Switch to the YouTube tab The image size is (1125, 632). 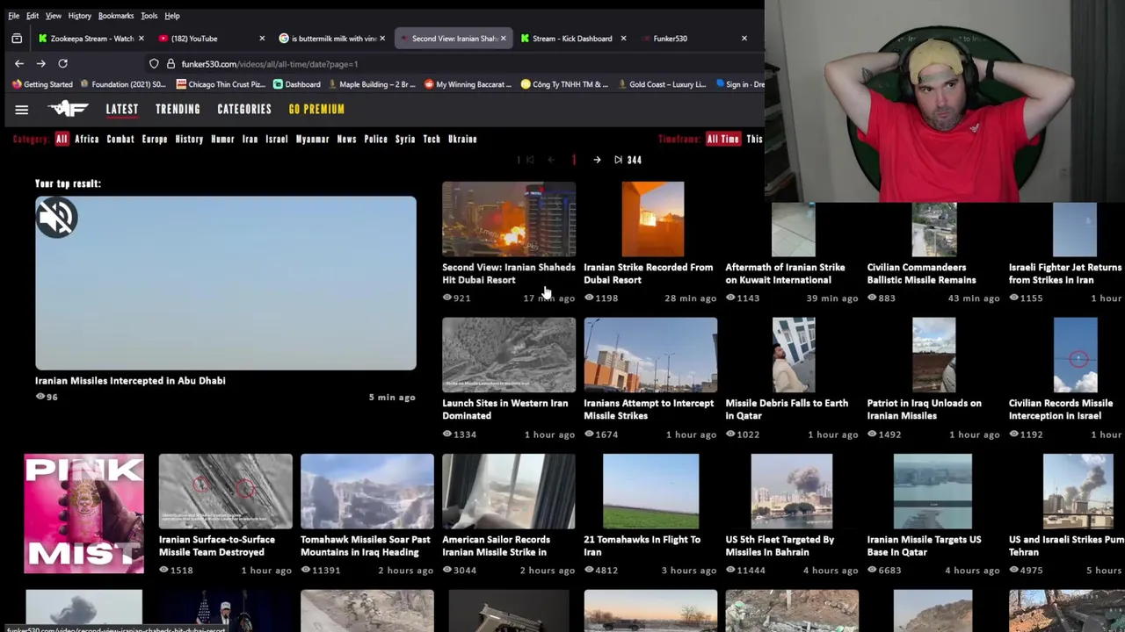pyautogui.click(x=211, y=39)
